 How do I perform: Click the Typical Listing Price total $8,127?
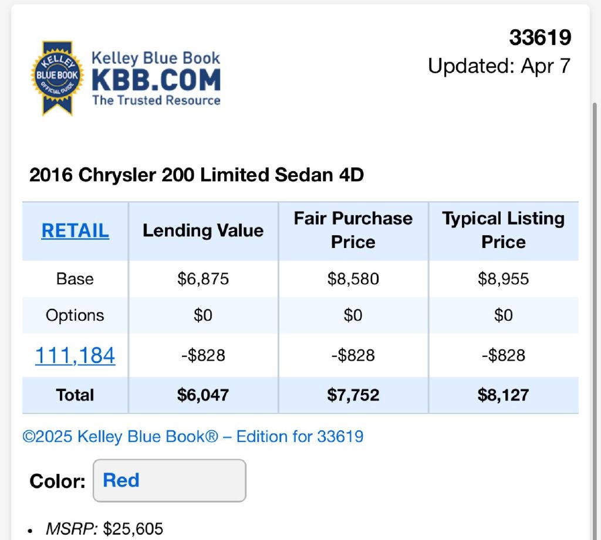504,395
